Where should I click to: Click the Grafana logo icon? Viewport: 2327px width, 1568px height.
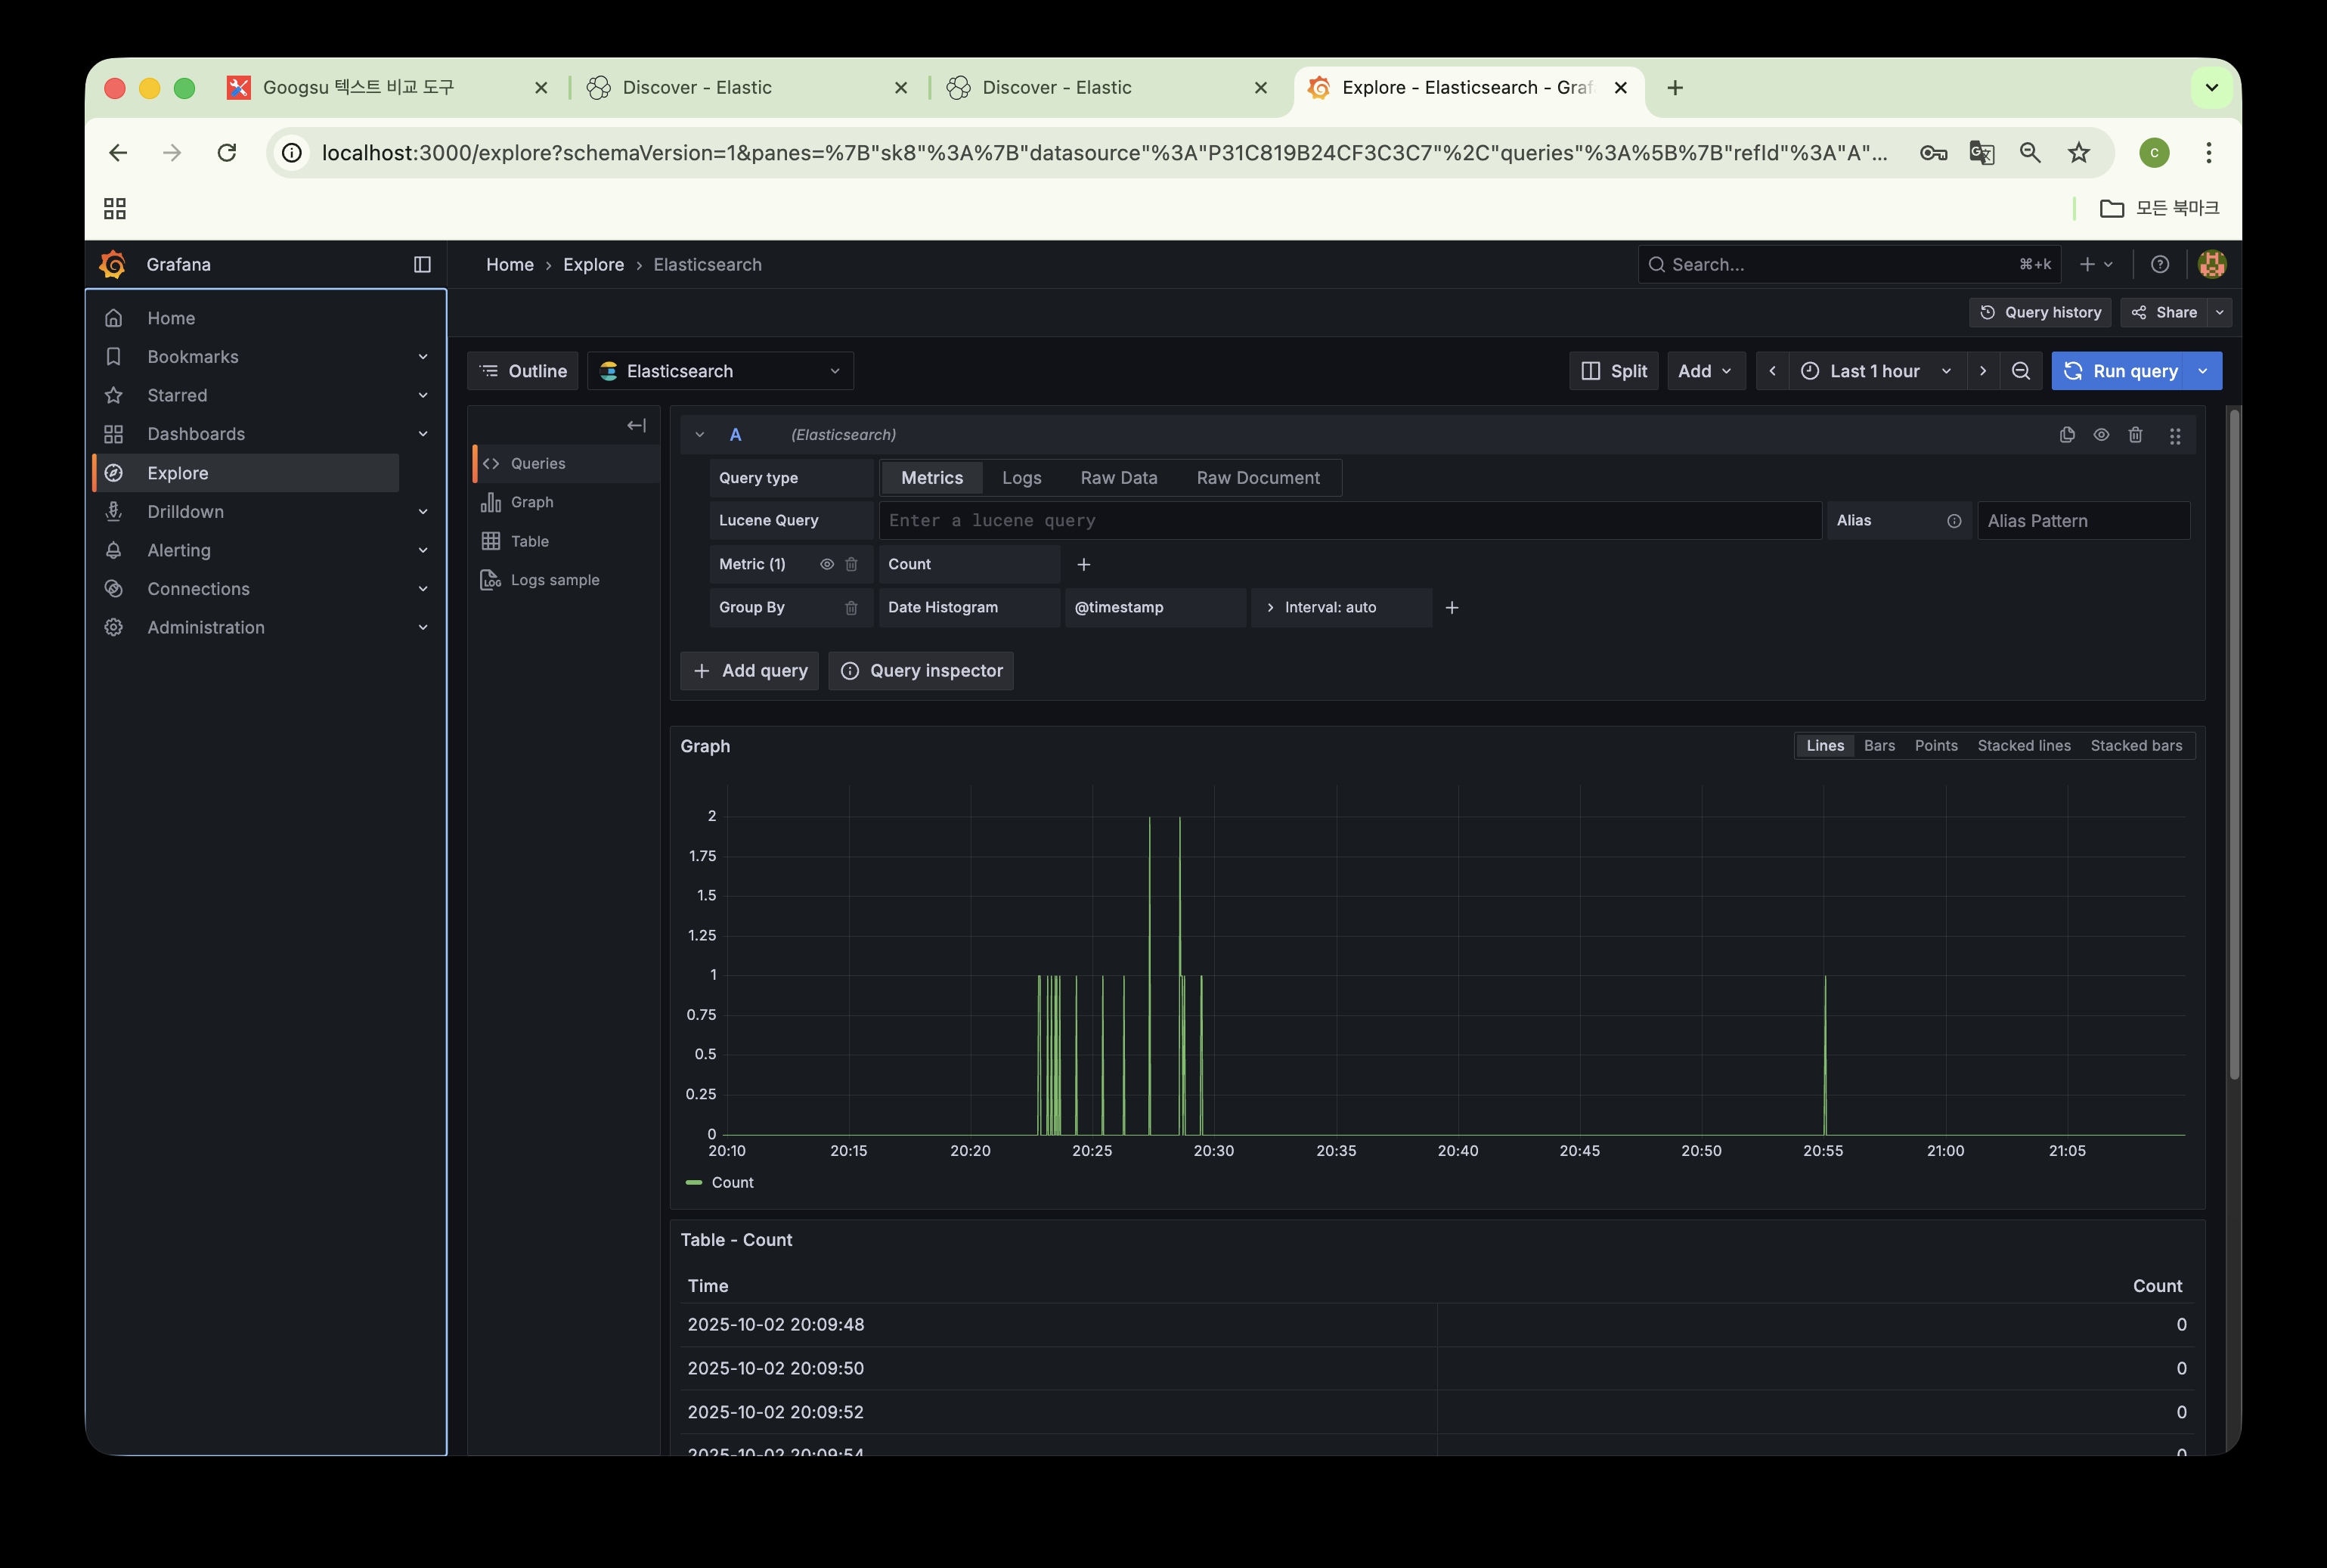[x=113, y=264]
